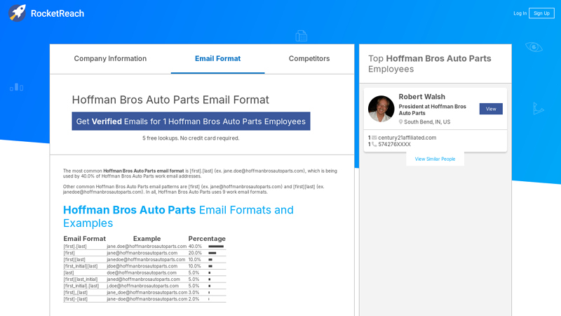Click century21affiliated.com email domain text
Screen dimensions: 561x316
pos(407,138)
